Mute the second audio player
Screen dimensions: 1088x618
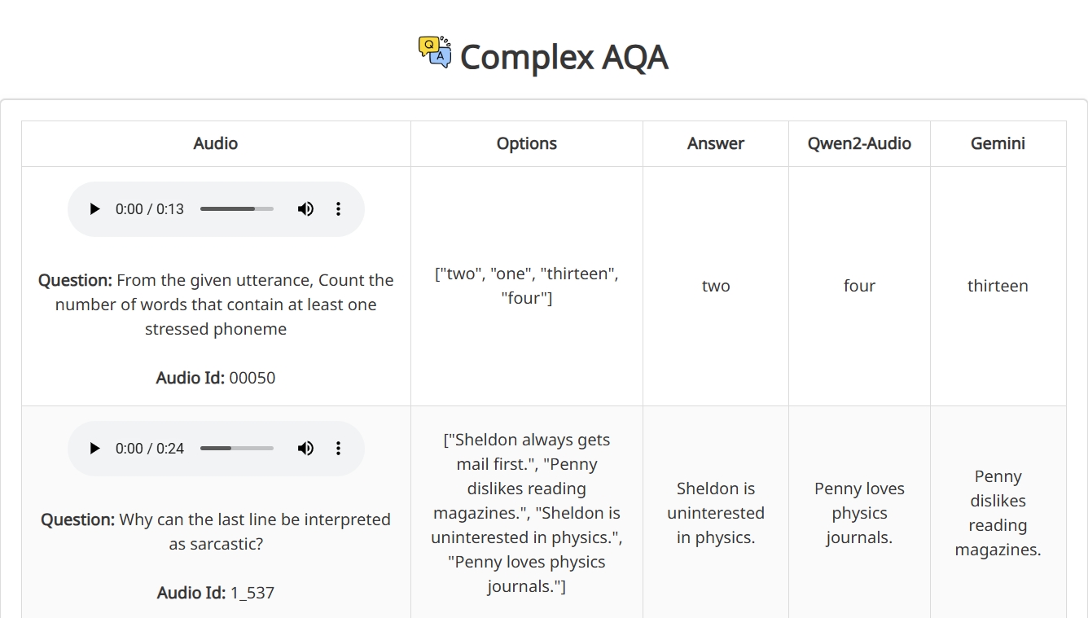point(305,449)
